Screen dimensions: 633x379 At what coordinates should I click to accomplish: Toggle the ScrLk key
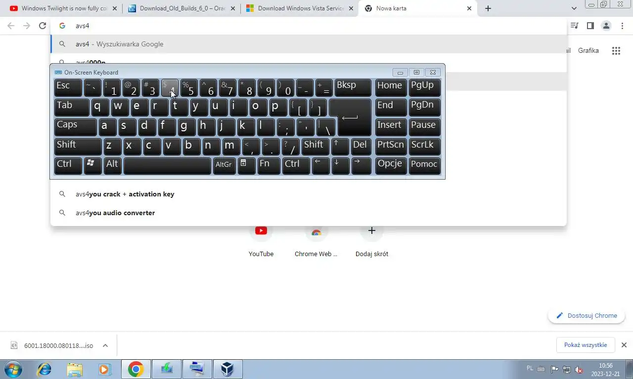click(424, 146)
